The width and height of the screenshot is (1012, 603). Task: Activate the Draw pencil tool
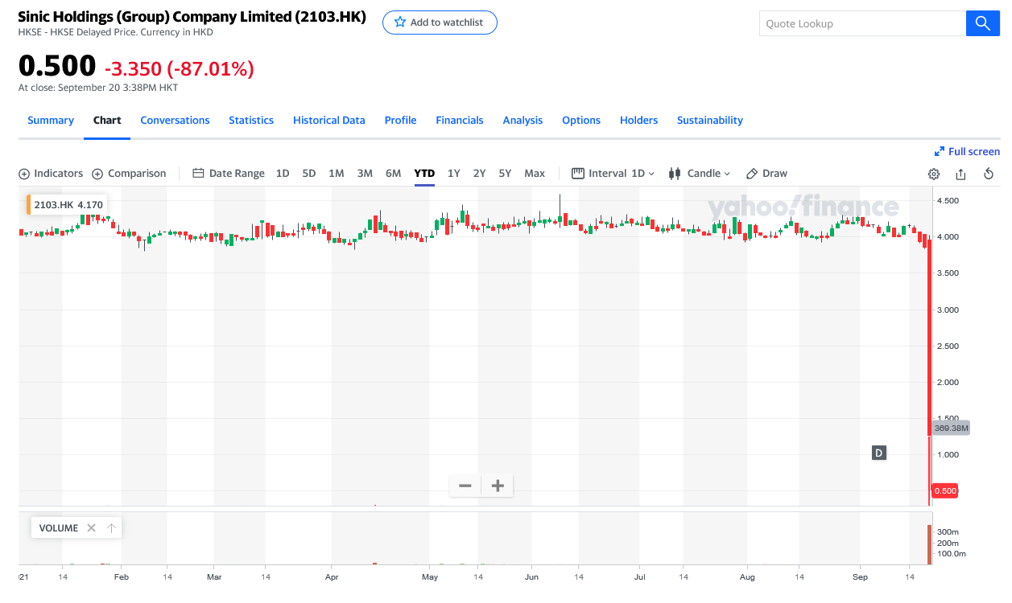(766, 173)
